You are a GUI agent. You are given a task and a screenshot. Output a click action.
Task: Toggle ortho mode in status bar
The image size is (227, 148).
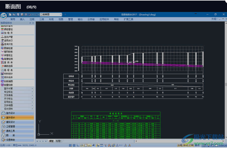(78, 145)
